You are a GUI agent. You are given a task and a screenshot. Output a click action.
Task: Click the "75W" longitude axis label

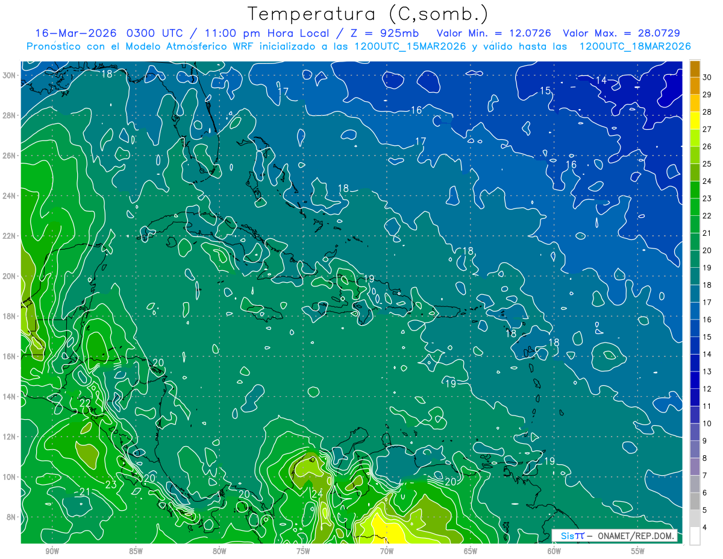click(303, 552)
